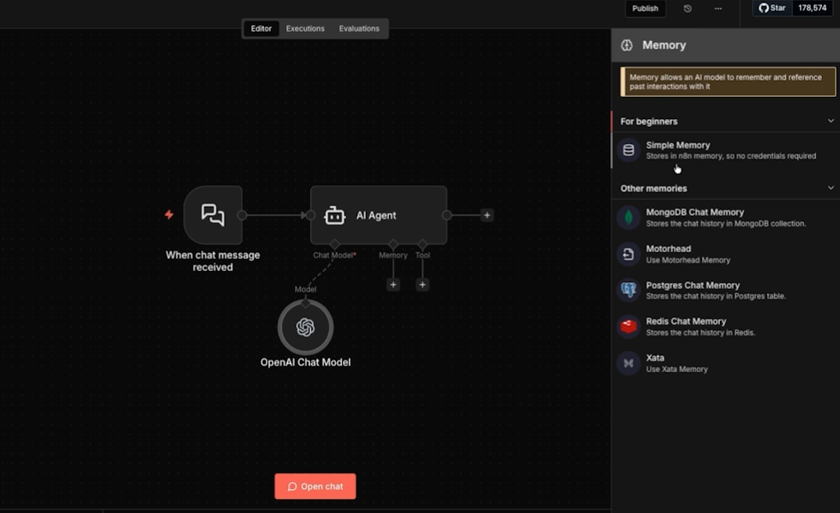840x513 pixels.
Task: Click the Model connector diamond on OpenAI node
Action: (x=305, y=303)
